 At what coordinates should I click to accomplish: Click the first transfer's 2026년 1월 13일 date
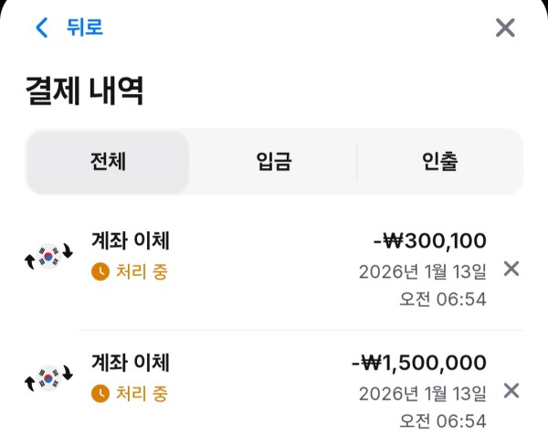[x=422, y=271]
